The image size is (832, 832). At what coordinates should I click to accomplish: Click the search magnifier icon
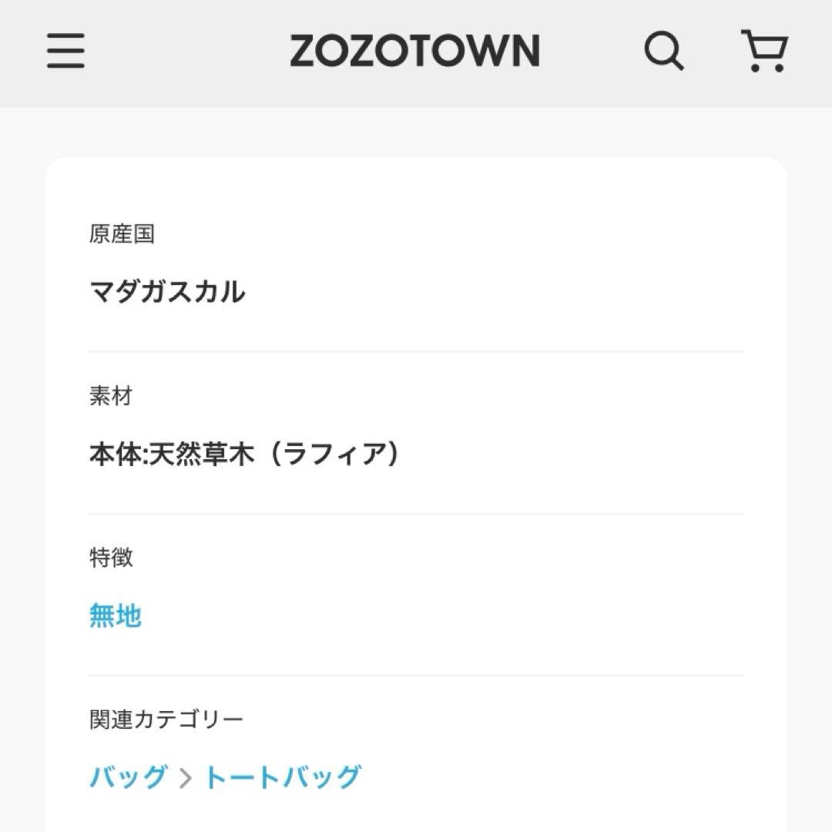tap(663, 51)
